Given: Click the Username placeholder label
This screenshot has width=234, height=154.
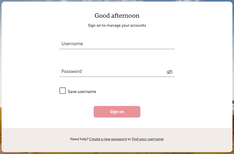Looking at the screenshot, I should 72,44.
